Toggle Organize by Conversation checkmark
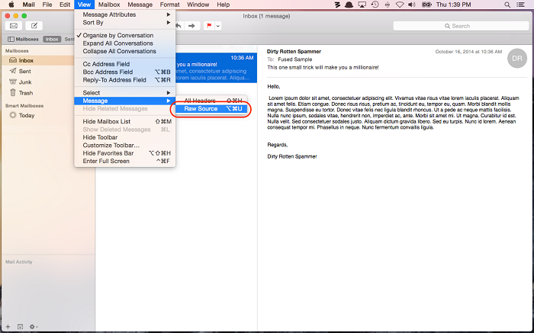This screenshot has width=534, height=333. pos(125,35)
